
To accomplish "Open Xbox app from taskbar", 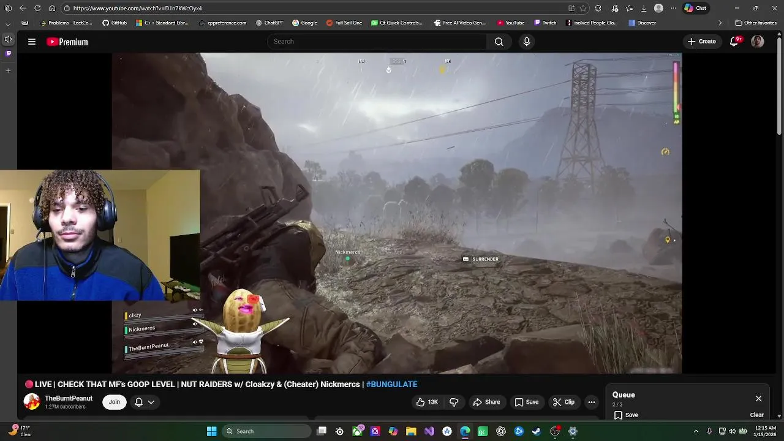I will click(358, 431).
